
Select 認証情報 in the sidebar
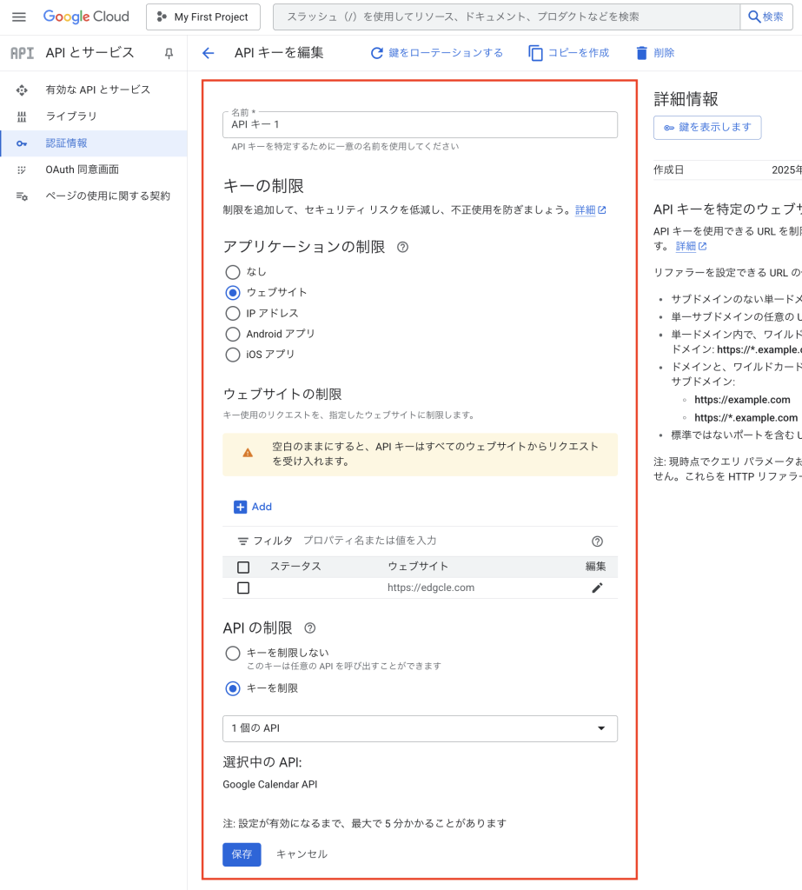coord(94,143)
